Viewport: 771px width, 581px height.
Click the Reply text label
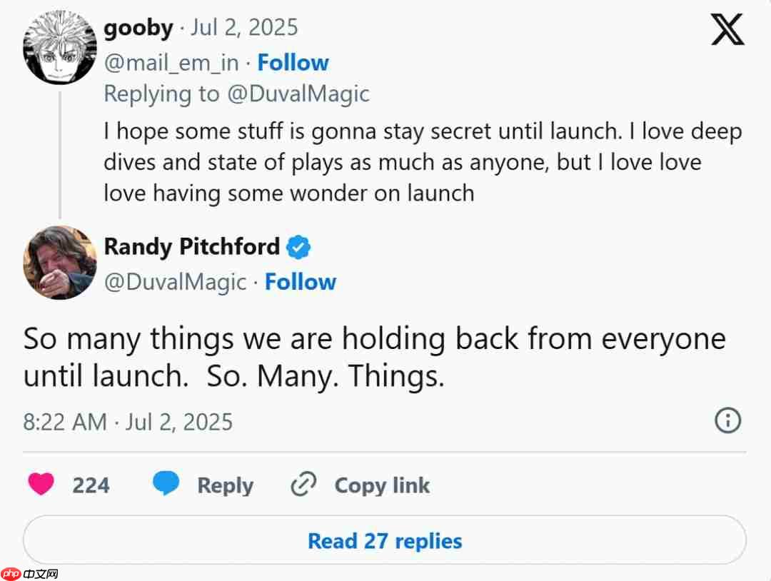[225, 485]
